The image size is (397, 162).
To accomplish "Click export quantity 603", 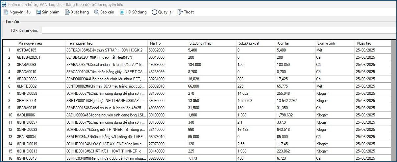I will tap(256, 79).
